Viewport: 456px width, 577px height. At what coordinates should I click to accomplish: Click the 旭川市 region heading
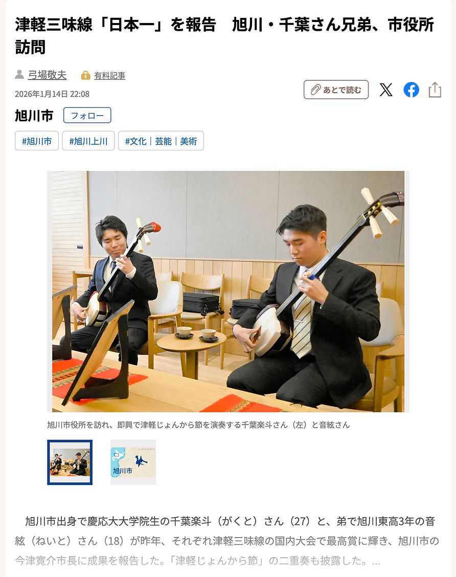[x=34, y=116]
